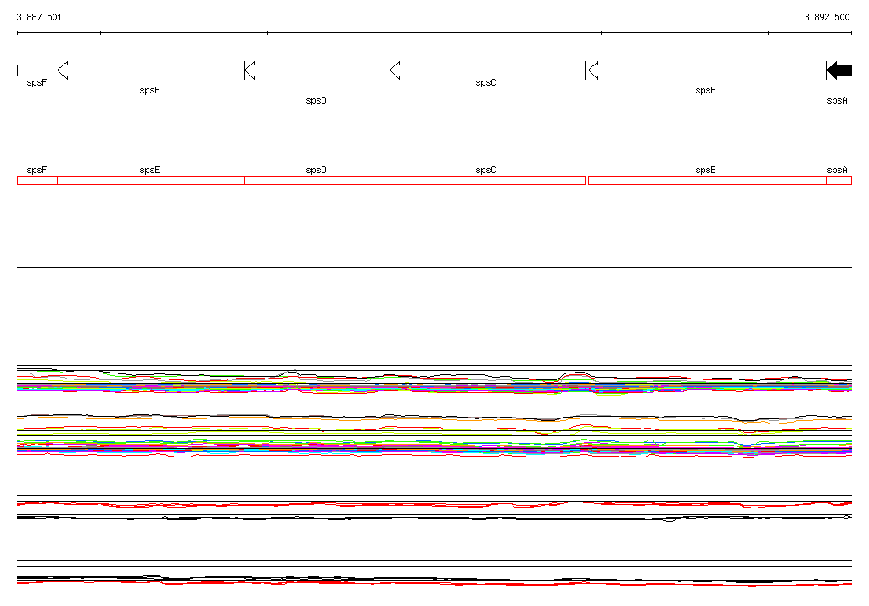Click the spsB label under gene arrow
The image size is (869, 606).
click(705, 90)
